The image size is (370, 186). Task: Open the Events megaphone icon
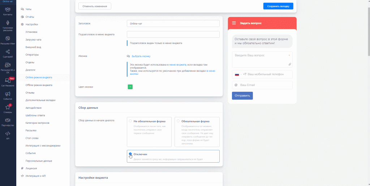(x=8, y=94)
